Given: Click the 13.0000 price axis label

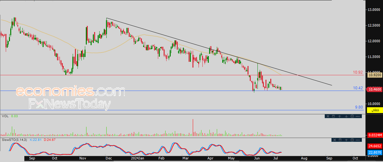Looking at the screenshot, I should pyautogui.click(x=374, y=10).
